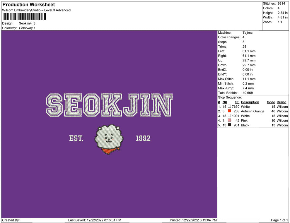
Task: Select the Autumn Orange color swatch
Action: click(x=230, y=111)
